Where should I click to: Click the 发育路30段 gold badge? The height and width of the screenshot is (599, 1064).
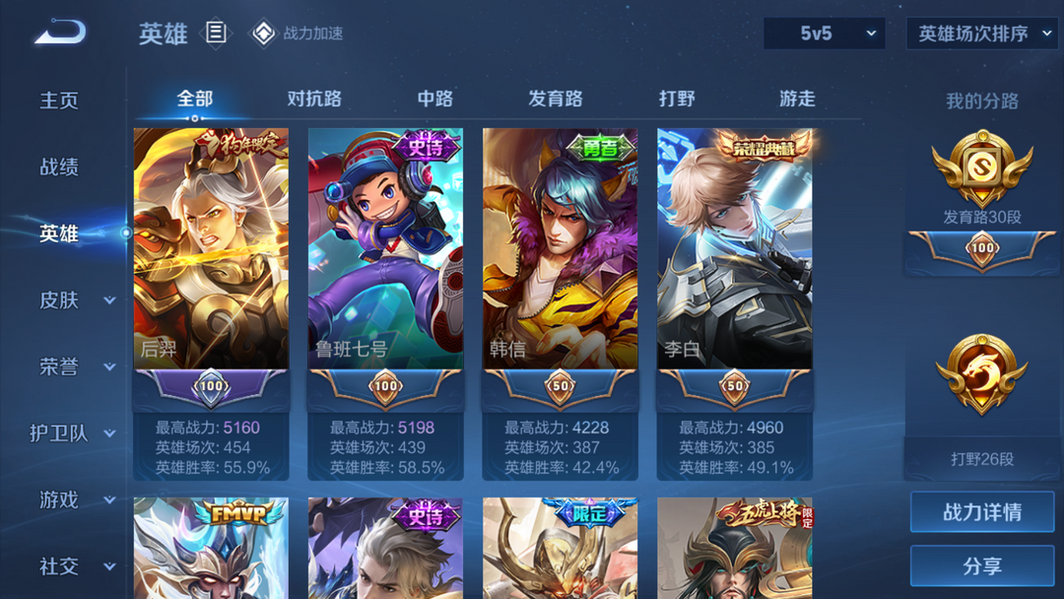(982, 168)
